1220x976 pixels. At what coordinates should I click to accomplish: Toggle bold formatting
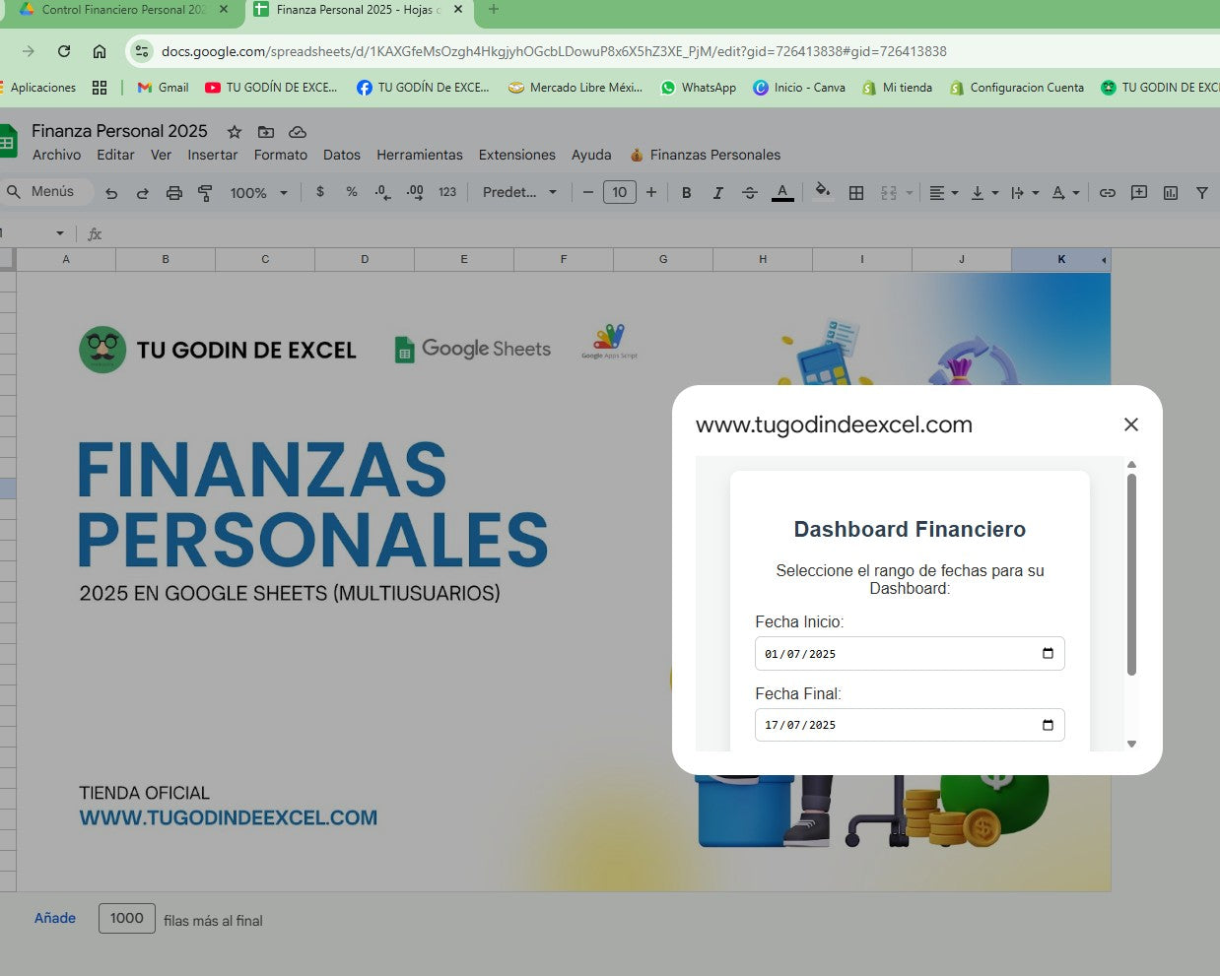[687, 193]
